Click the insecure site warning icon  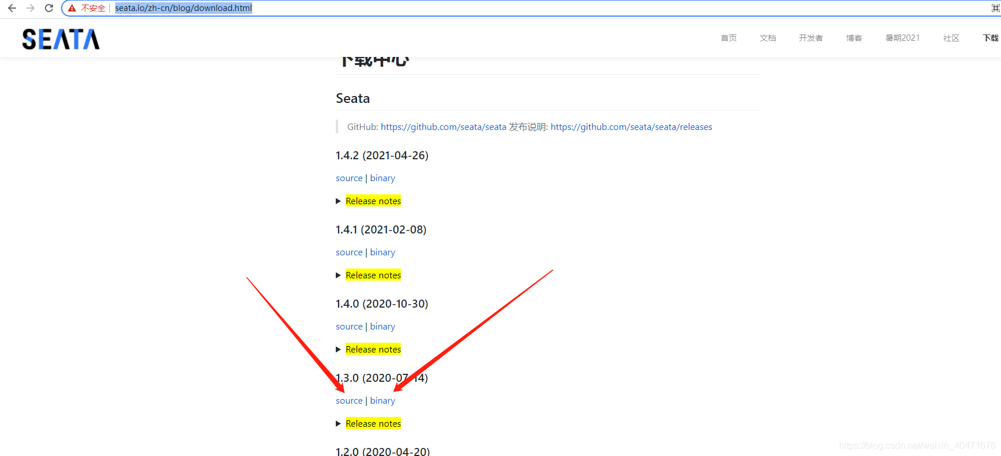coord(72,8)
